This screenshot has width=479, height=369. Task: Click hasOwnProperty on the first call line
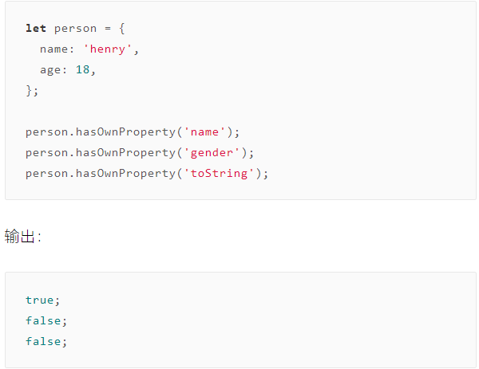125,132
